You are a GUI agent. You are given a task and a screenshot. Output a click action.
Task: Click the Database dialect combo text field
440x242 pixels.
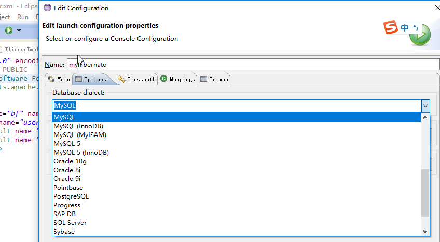click(237, 106)
